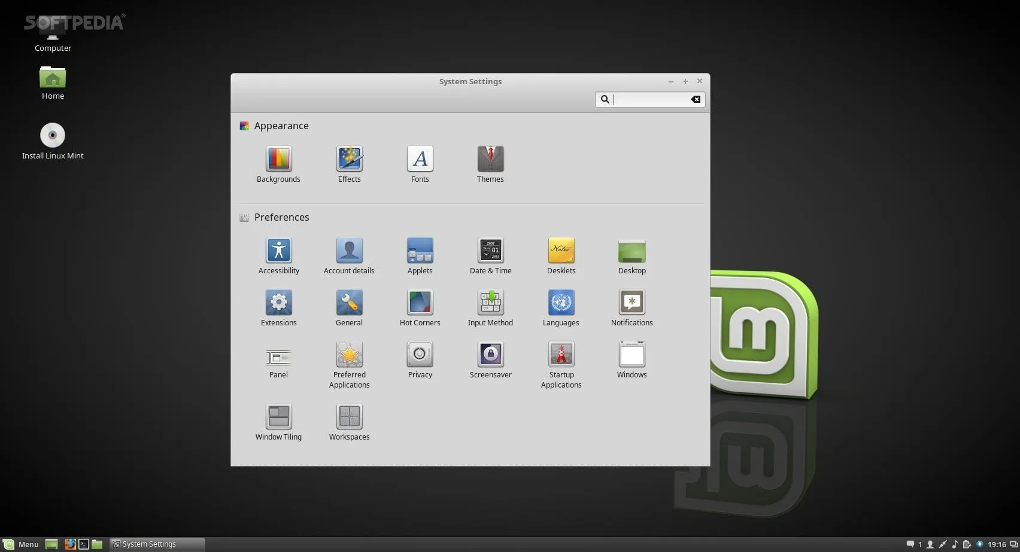The image size is (1020, 552).
Task: Open the Fonts settings
Action: (420, 163)
